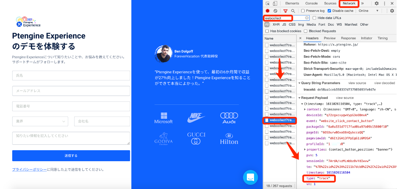
Task: Focus the 電話番号 phone field
Action: 71,106
